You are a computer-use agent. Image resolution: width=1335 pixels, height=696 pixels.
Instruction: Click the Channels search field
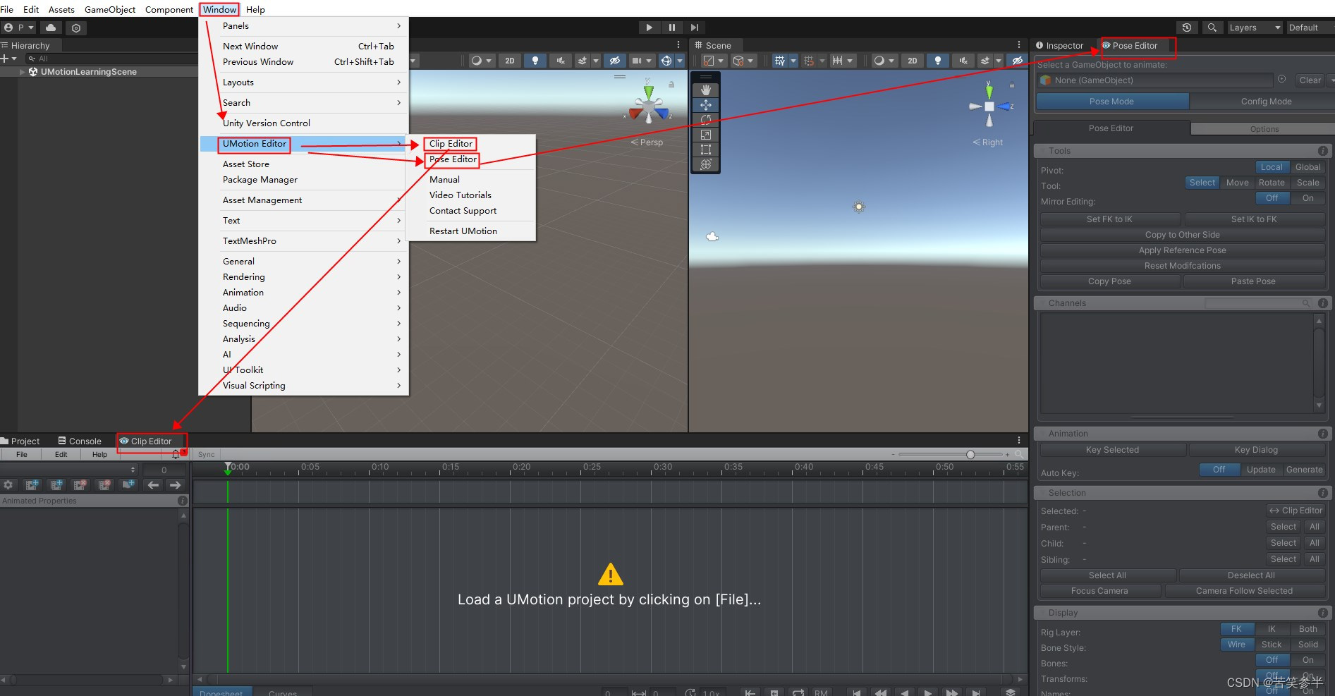pos(1259,303)
